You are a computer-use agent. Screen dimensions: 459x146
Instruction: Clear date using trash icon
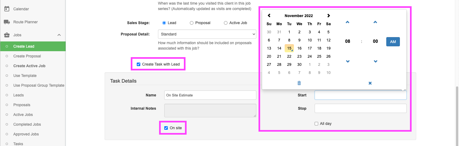coord(299,83)
